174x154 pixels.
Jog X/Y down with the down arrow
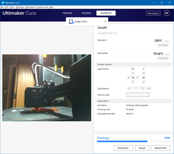(133, 82)
